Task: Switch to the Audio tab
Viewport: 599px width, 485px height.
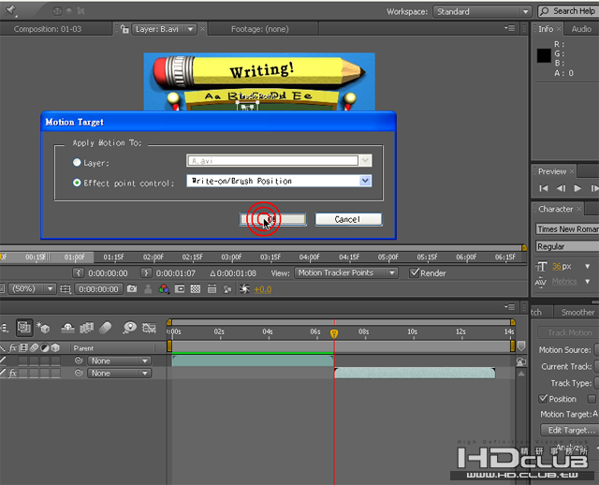Action: click(581, 29)
